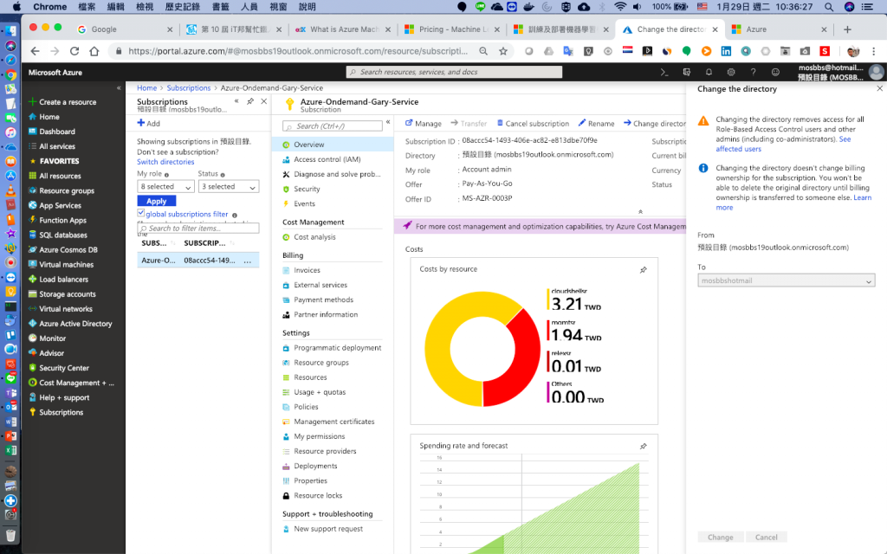
Task: Reload the page in Chrome
Action: [74, 51]
